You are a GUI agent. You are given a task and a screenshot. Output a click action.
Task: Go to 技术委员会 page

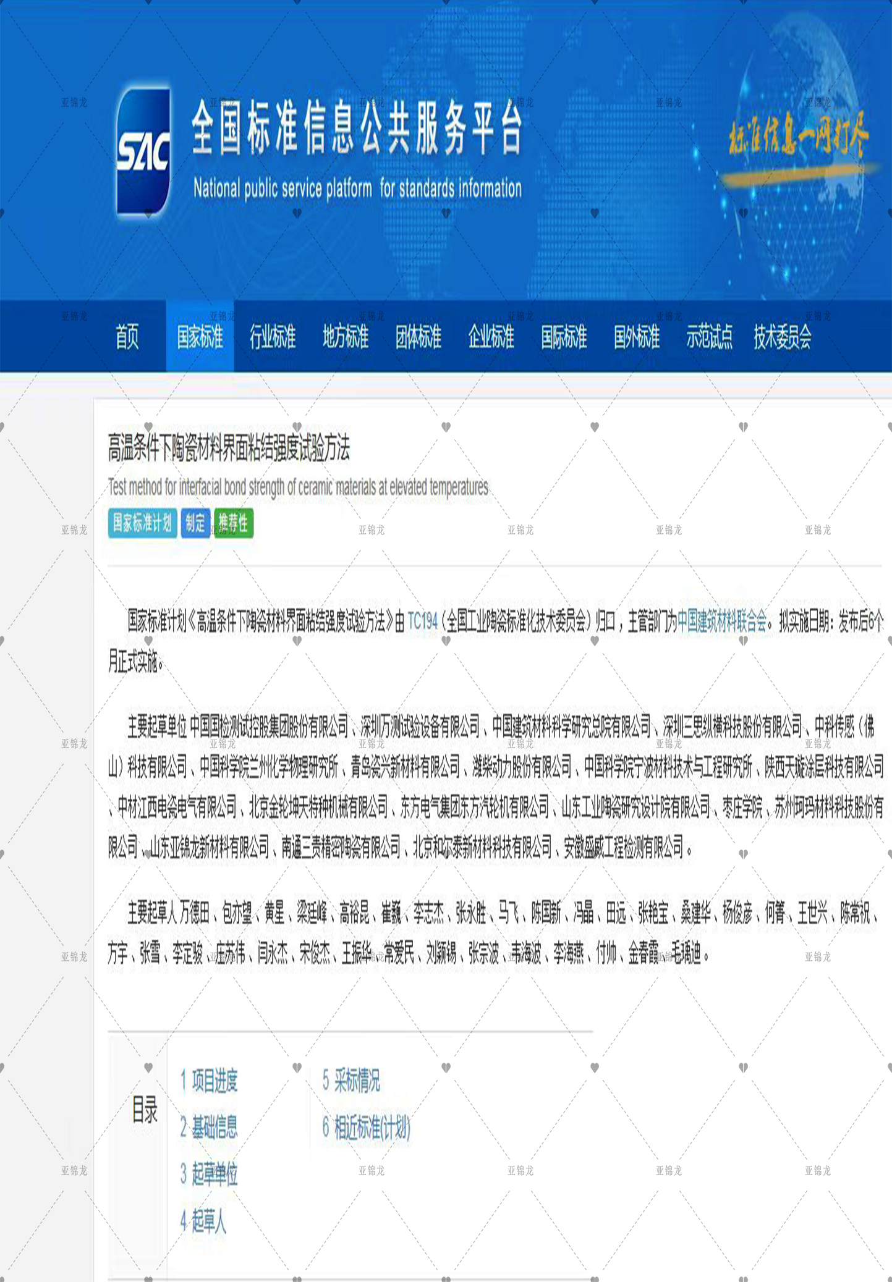pos(783,337)
